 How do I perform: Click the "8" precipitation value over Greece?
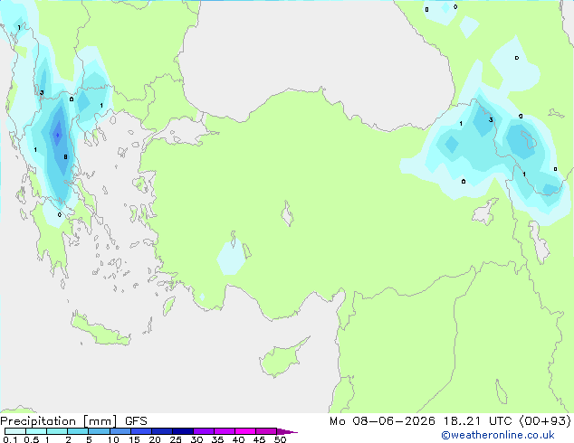65,157
